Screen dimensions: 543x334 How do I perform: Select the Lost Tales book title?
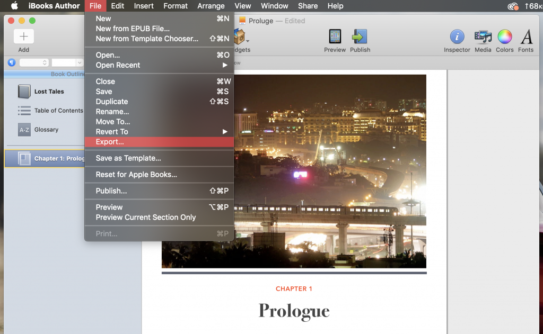(49, 92)
